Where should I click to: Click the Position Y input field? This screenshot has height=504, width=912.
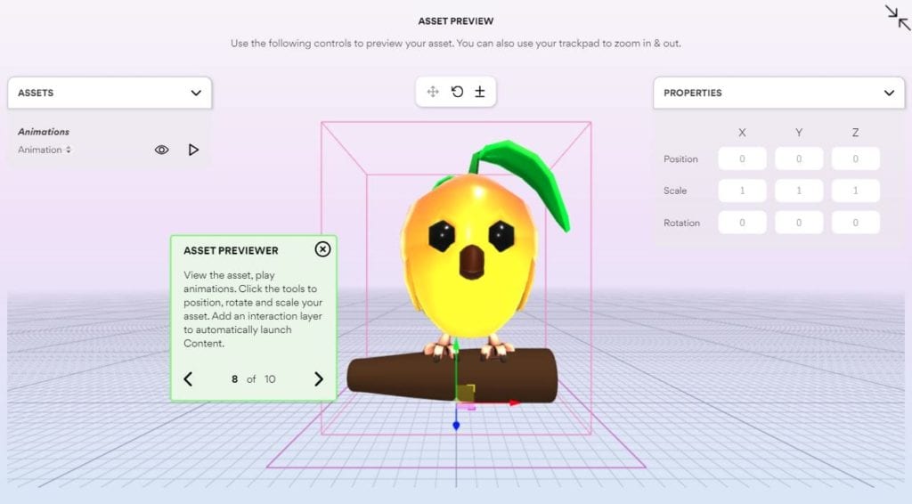click(799, 159)
